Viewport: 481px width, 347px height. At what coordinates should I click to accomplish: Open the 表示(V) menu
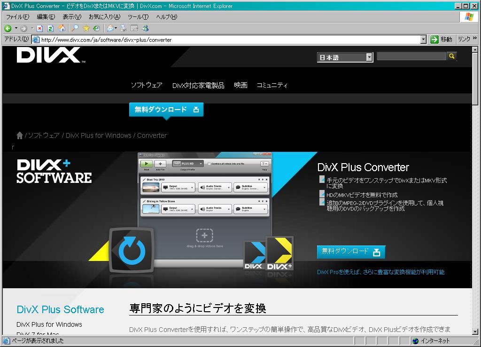point(72,17)
